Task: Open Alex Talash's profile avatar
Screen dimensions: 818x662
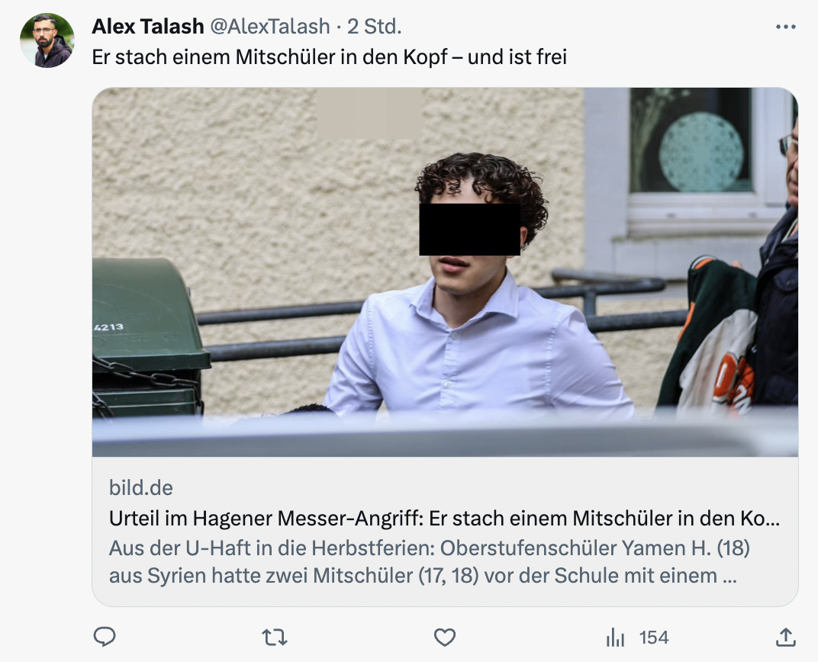Action: click(47, 40)
